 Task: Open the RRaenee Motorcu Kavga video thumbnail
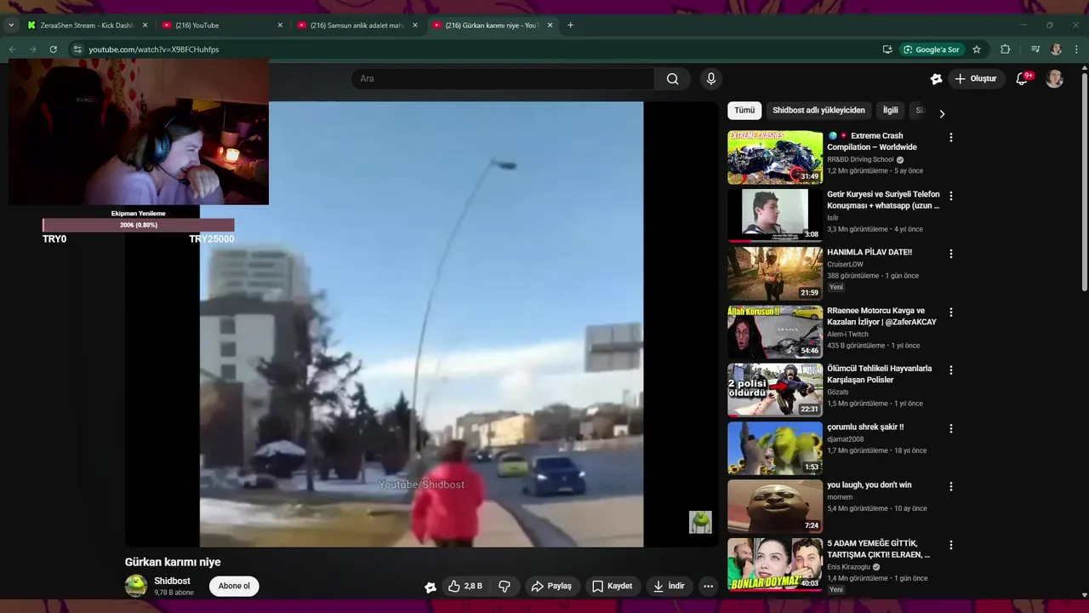pos(775,332)
